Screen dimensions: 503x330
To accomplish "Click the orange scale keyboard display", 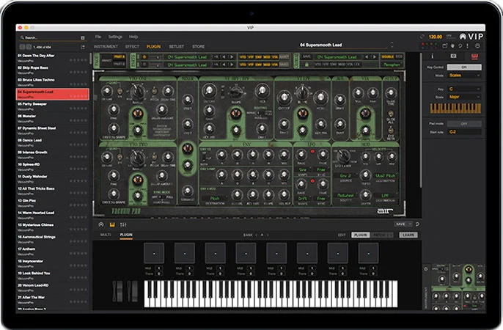I will pos(455,109).
